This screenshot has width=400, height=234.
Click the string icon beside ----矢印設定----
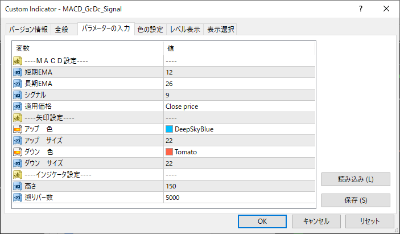pyautogui.click(x=17, y=118)
